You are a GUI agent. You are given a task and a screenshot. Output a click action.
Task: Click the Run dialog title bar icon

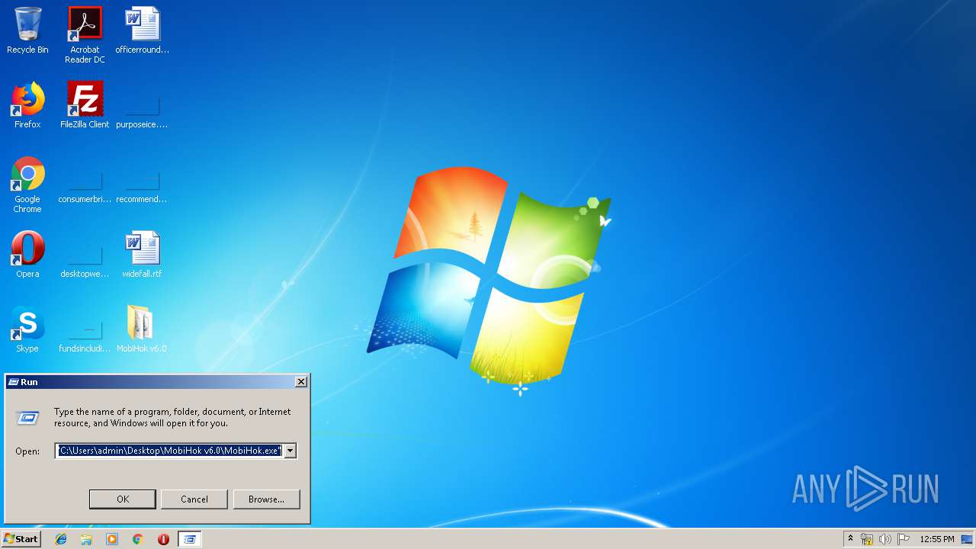(13, 382)
